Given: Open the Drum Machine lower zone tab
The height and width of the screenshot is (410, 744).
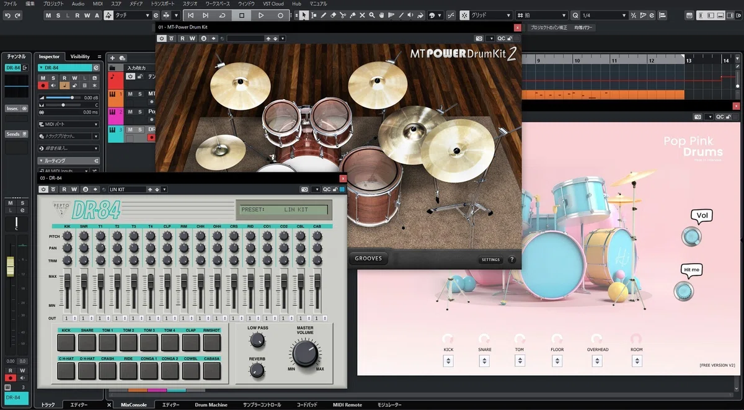Looking at the screenshot, I should (210, 405).
